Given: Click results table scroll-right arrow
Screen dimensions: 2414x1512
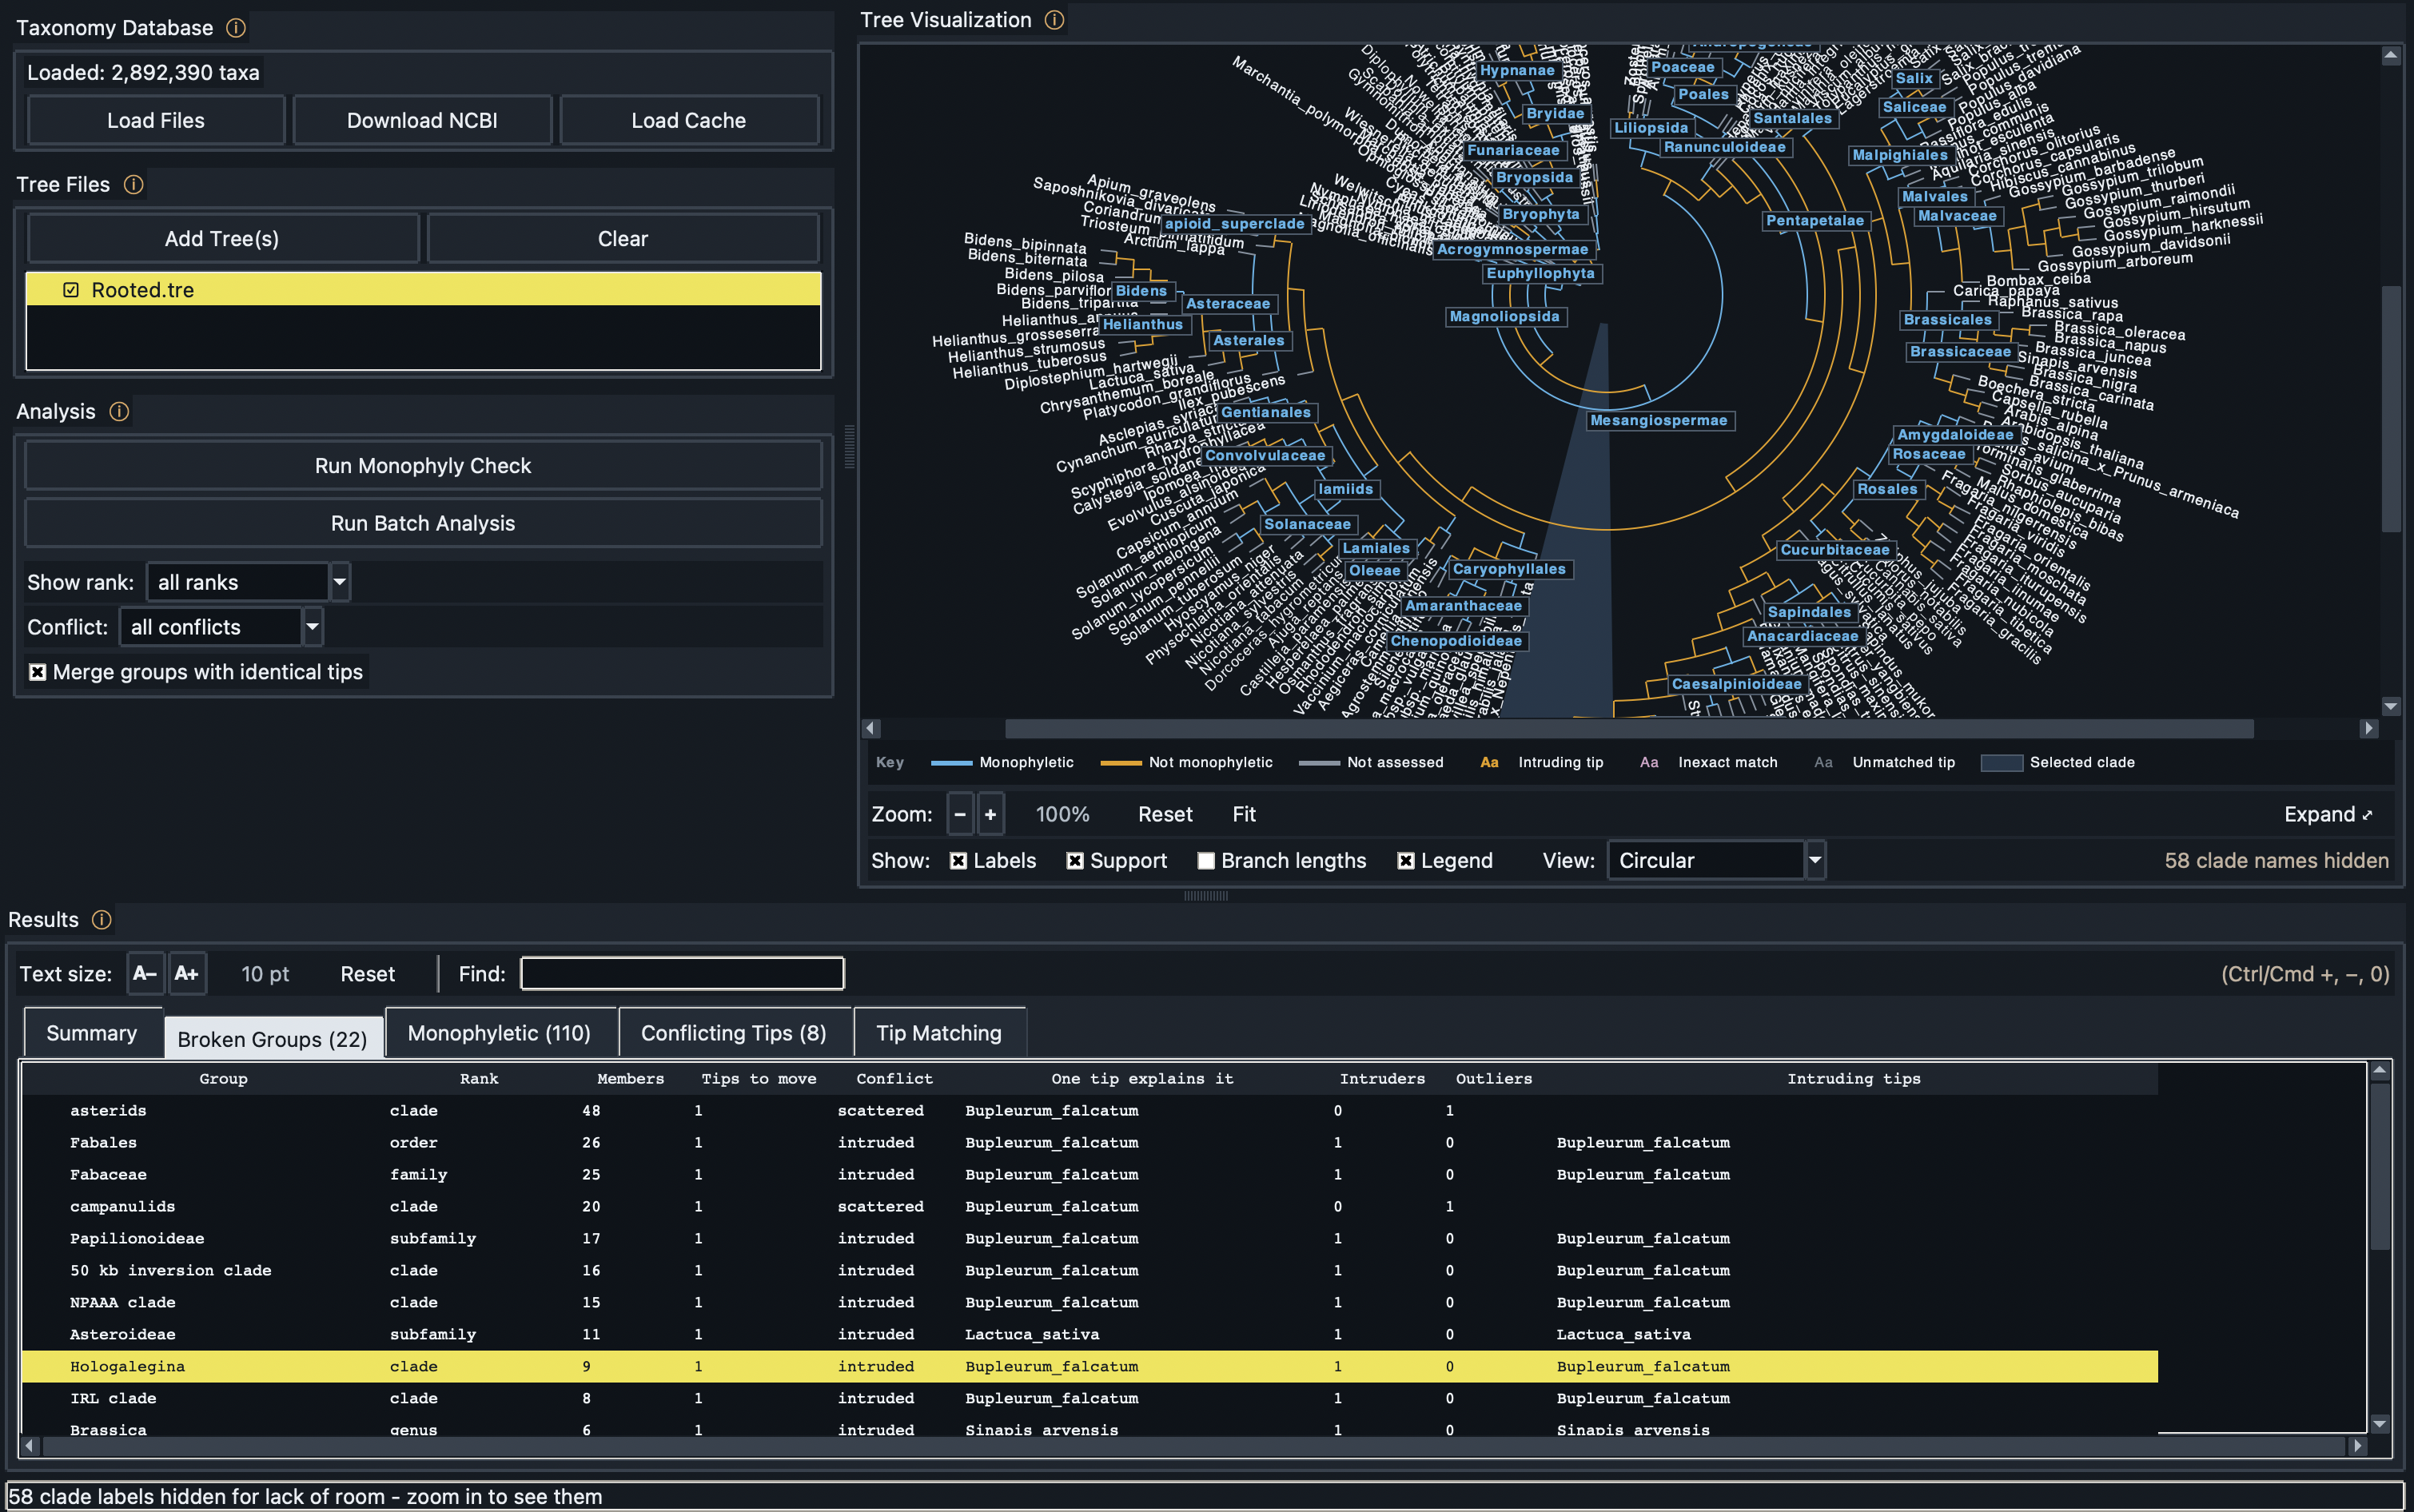Looking at the screenshot, I should 2358,1445.
